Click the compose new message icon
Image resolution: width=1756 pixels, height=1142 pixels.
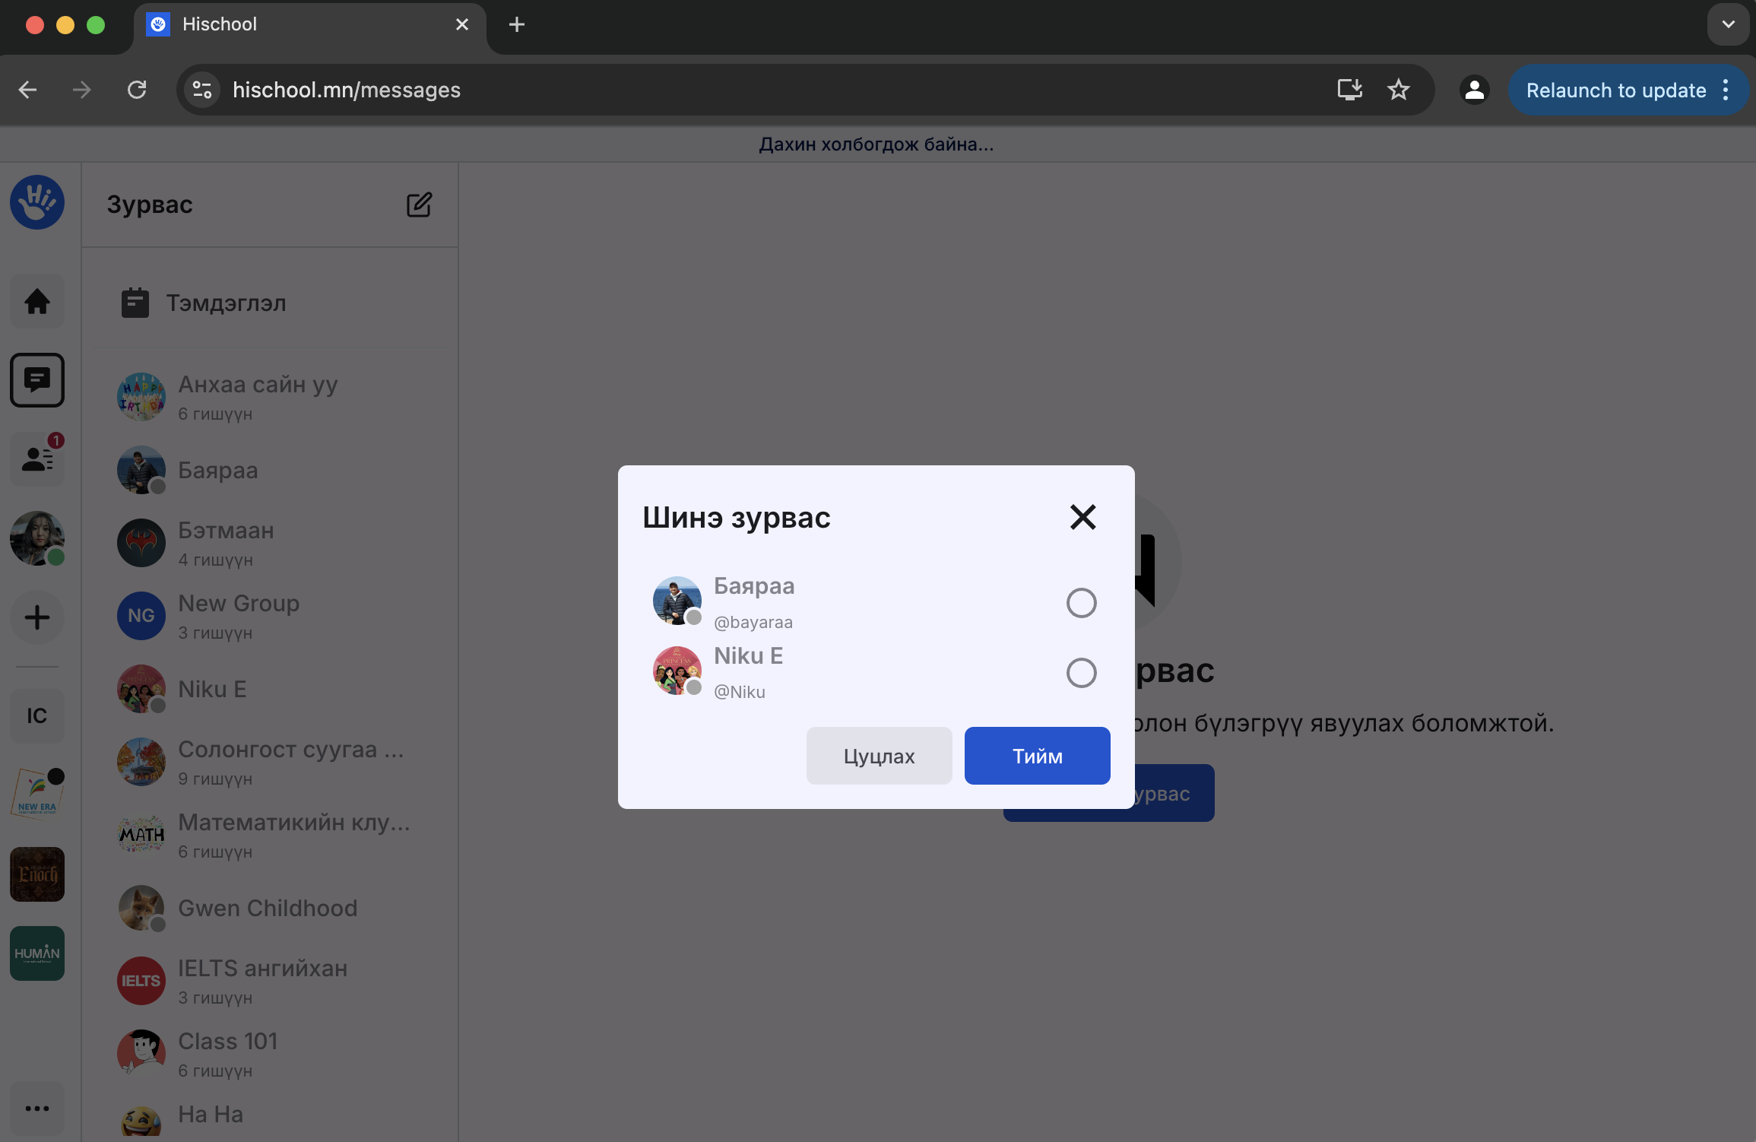pyautogui.click(x=419, y=205)
